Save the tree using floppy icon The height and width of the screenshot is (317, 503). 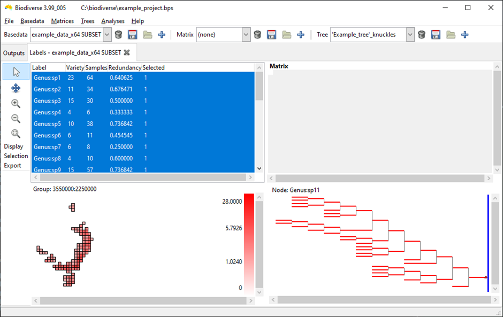click(x=436, y=35)
